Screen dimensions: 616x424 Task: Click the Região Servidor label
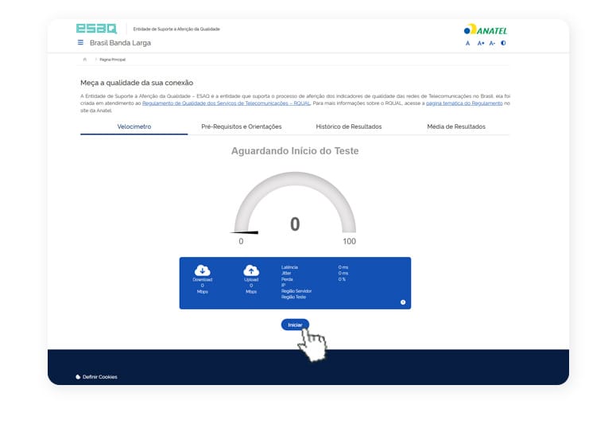296,291
